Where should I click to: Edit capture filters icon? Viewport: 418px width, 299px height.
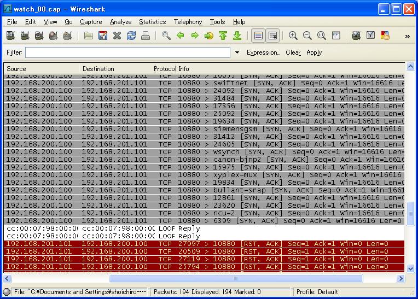click(356, 36)
